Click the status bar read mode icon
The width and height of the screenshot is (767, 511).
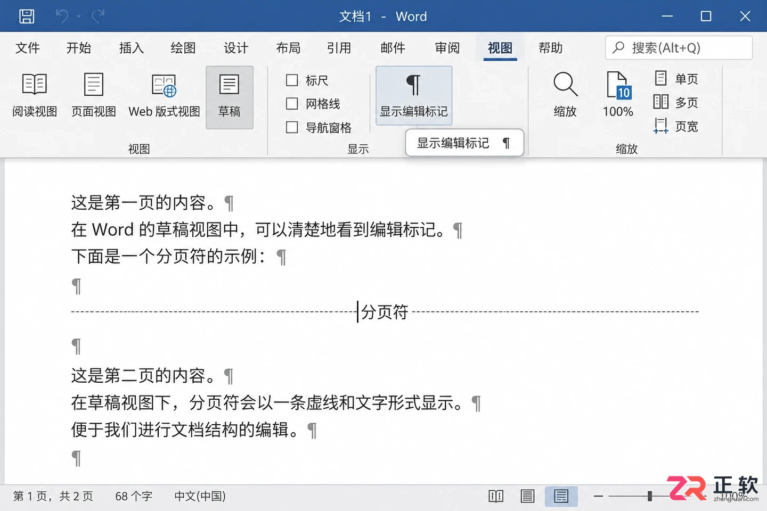pyautogui.click(x=496, y=497)
